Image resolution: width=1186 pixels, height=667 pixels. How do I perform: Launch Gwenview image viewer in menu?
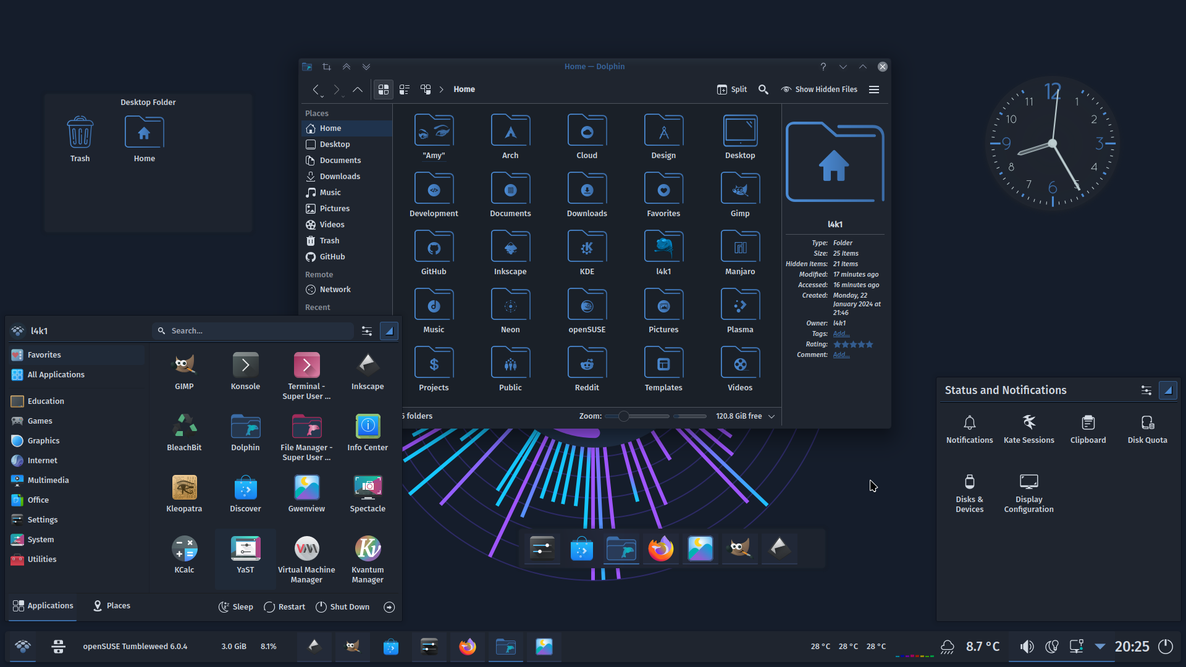pos(306,493)
